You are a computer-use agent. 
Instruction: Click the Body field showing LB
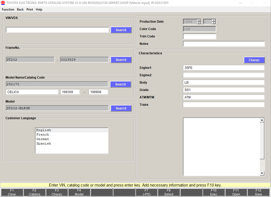(224, 82)
